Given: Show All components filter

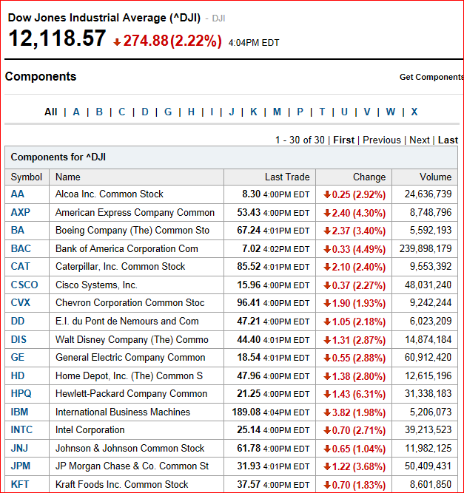Looking at the screenshot, I should pyautogui.click(x=50, y=112).
